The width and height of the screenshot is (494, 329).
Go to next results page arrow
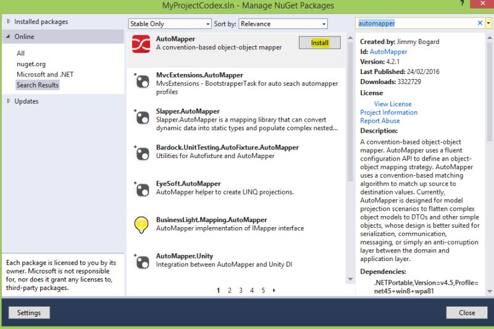tap(274, 290)
